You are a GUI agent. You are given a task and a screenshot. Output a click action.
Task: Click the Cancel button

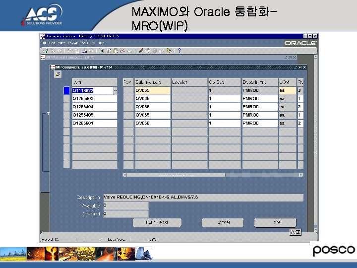click(x=223, y=223)
